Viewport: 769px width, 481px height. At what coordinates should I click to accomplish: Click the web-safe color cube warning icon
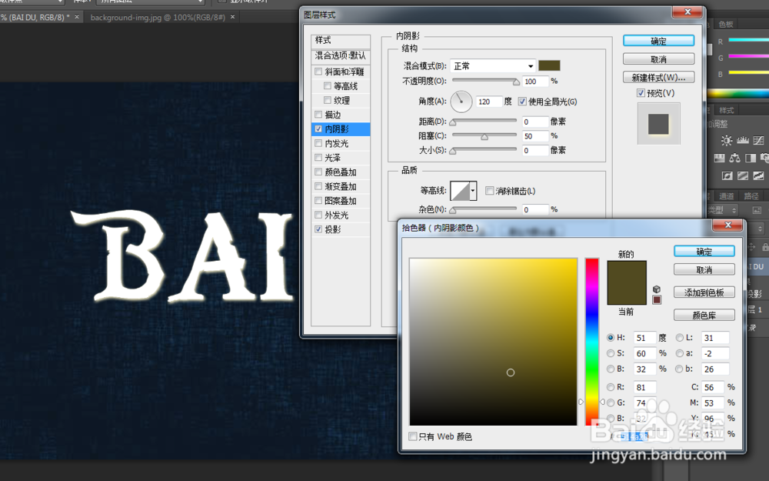point(657,289)
